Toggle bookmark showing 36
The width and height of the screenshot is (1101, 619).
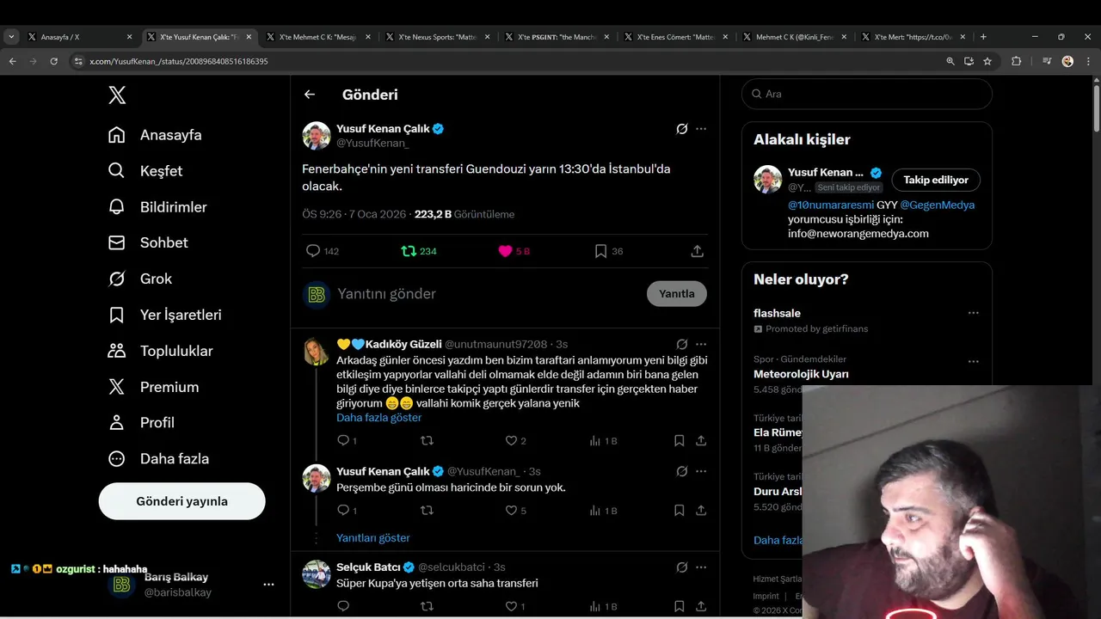(x=608, y=251)
